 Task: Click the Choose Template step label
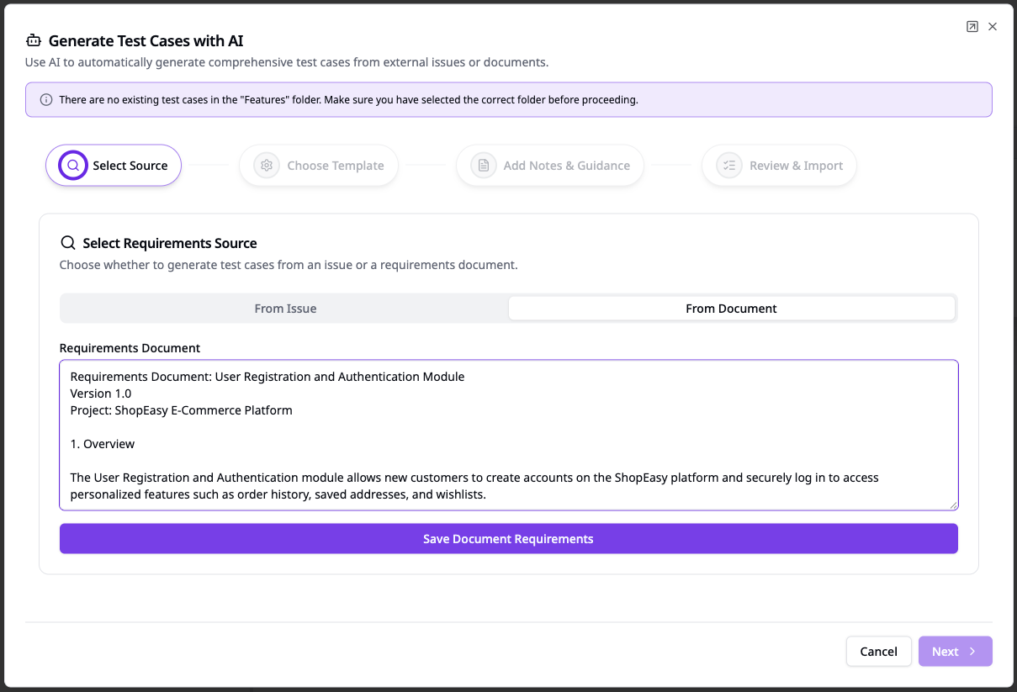pyautogui.click(x=335, y=165)
